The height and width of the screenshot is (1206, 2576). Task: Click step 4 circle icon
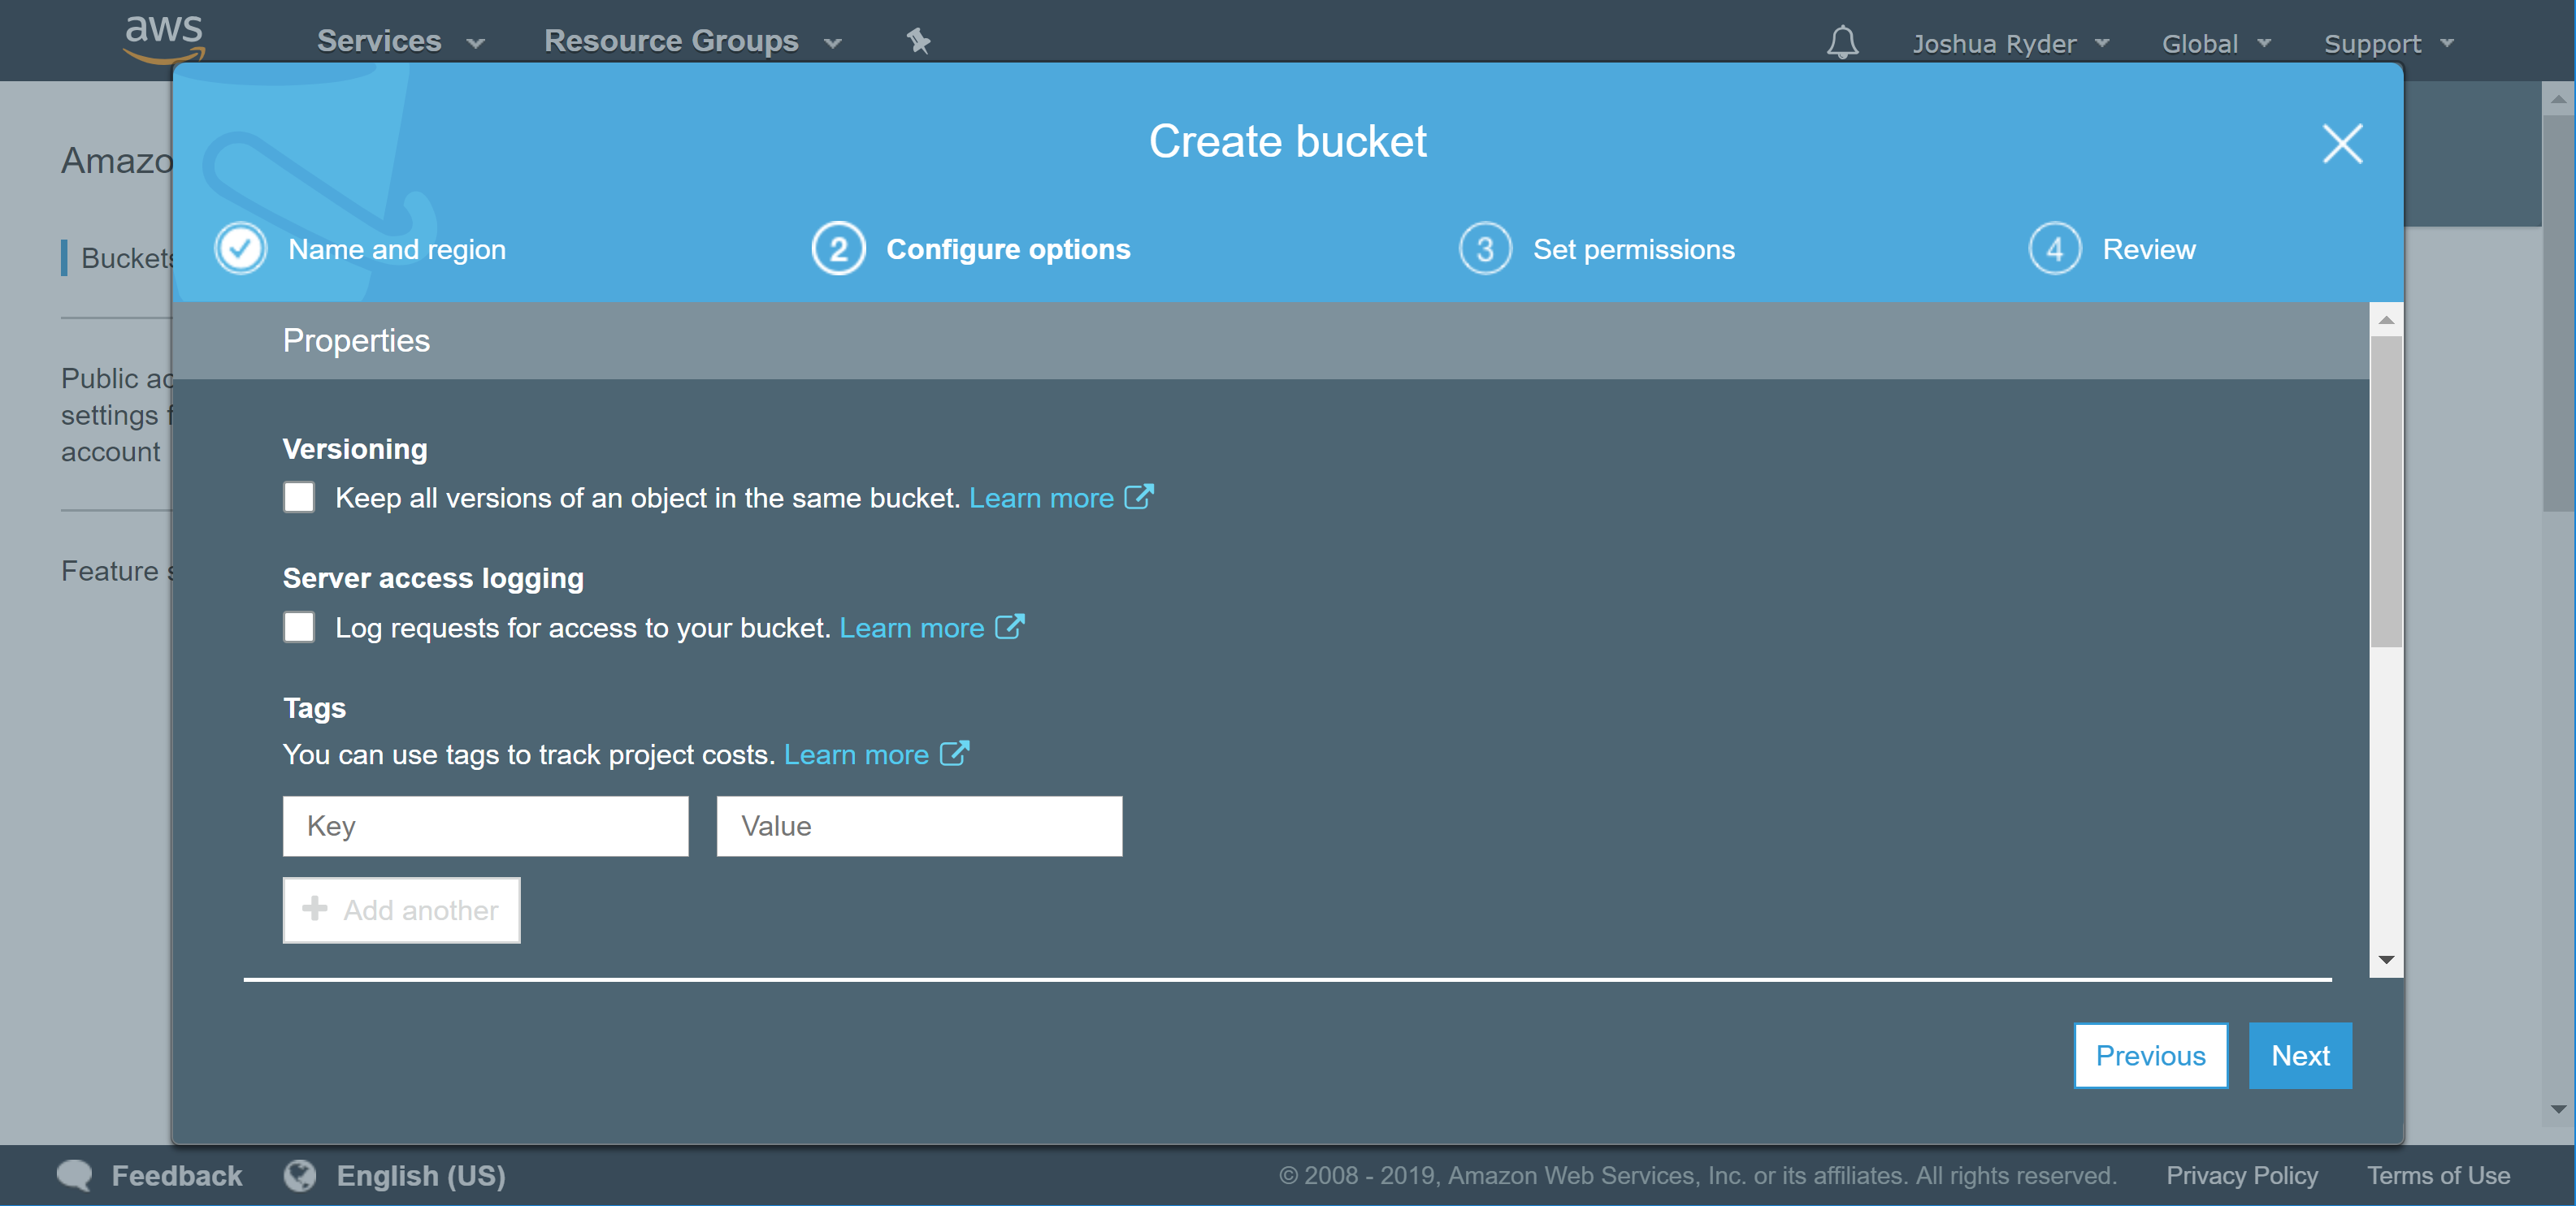click(x=2054, y=249)
